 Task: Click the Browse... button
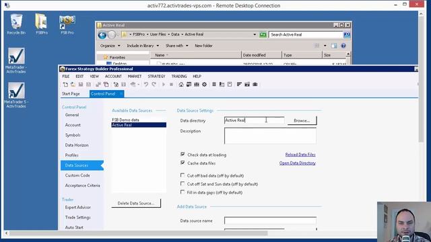pyautogui.click(x=302, y=120)
